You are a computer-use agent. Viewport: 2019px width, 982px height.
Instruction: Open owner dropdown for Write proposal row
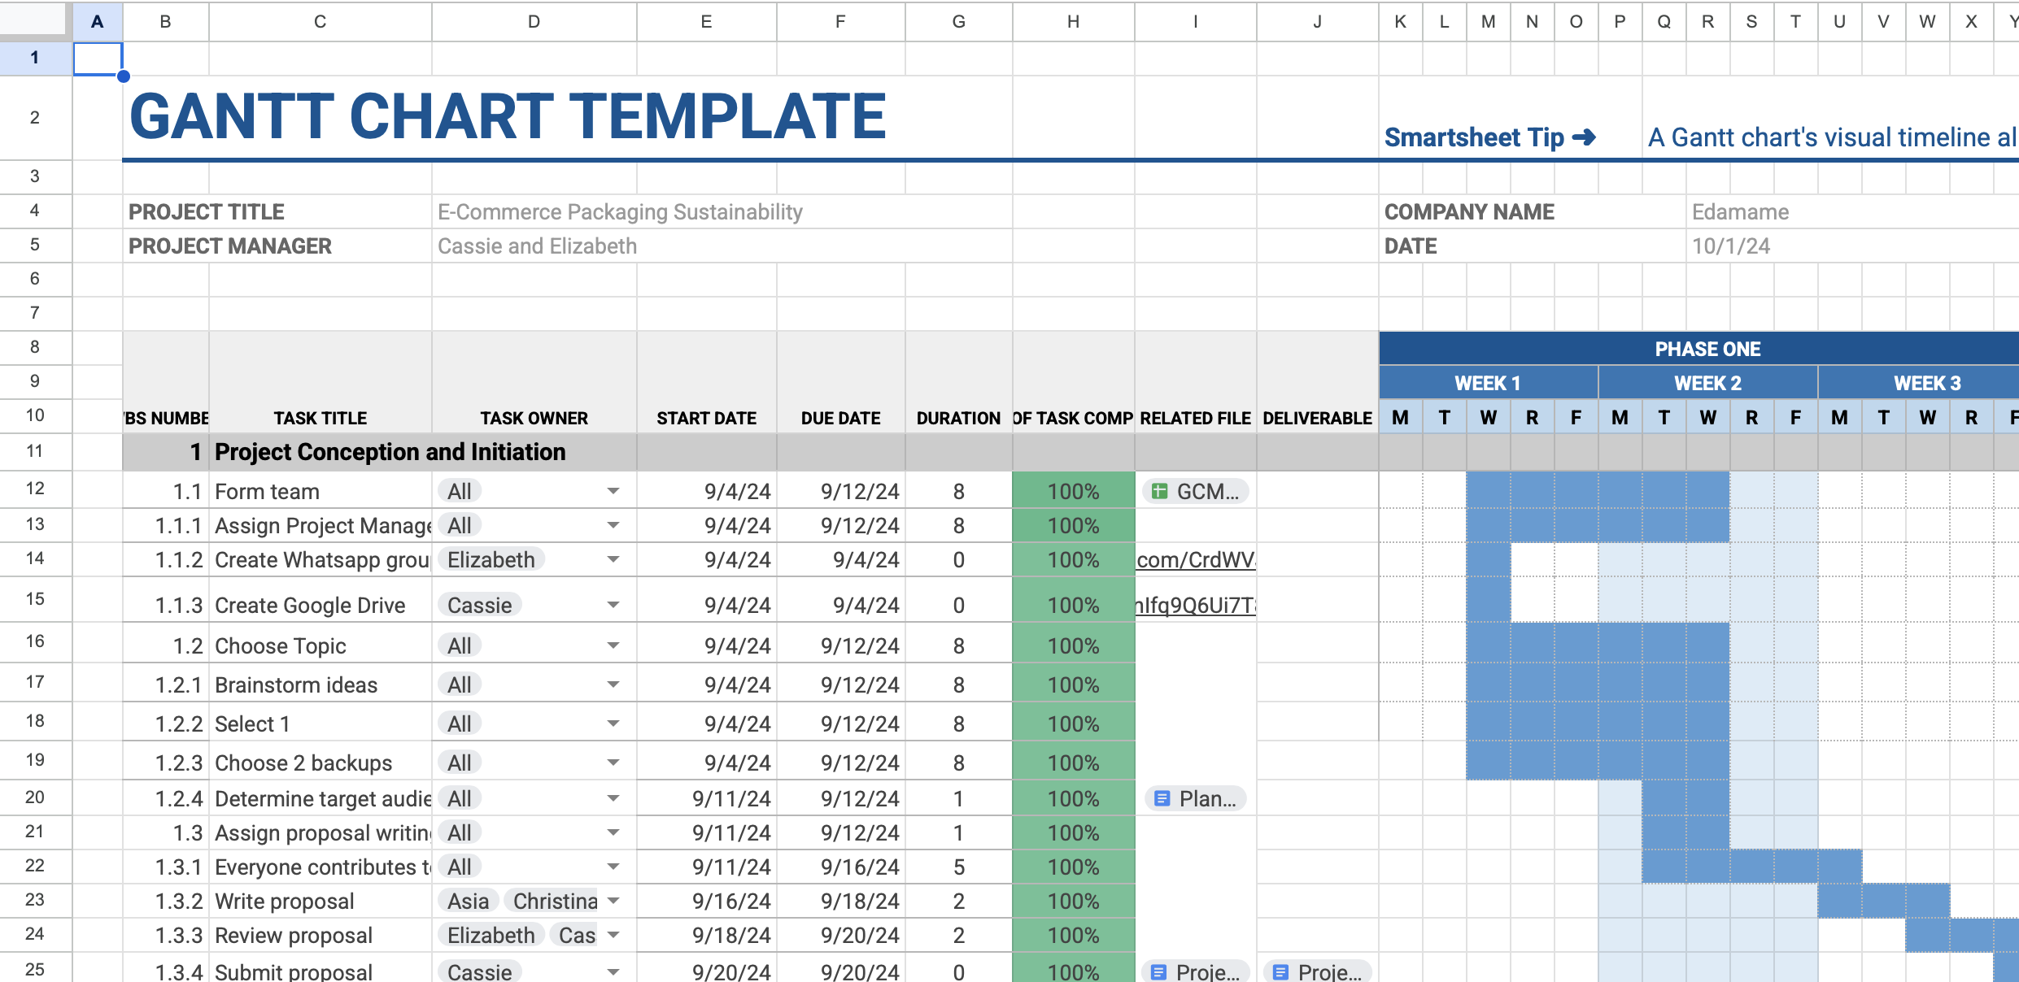pos(613,901)
